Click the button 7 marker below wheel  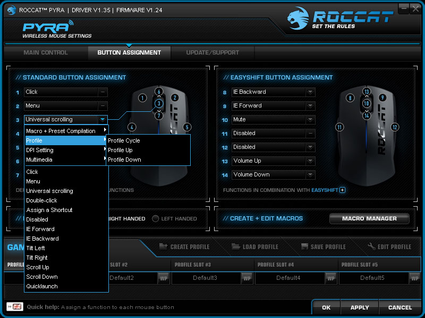point(159,116)
